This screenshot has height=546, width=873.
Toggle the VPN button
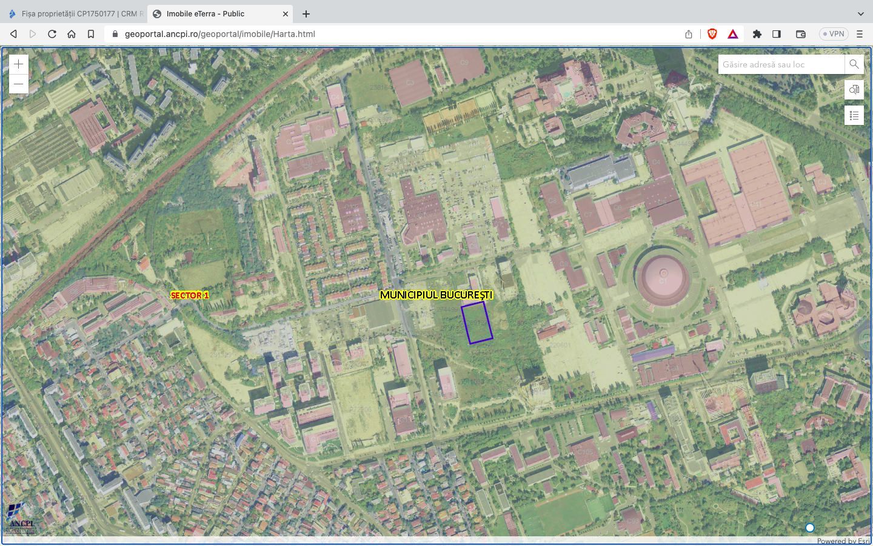coord(834,34)
